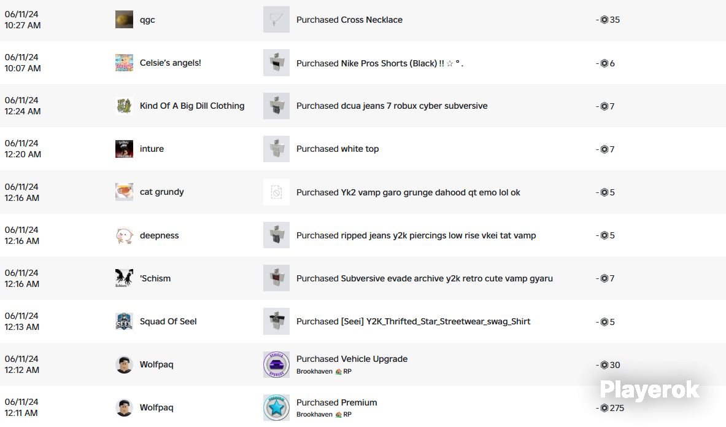Click the Premium star game pass icon

(x=276, y=407)
